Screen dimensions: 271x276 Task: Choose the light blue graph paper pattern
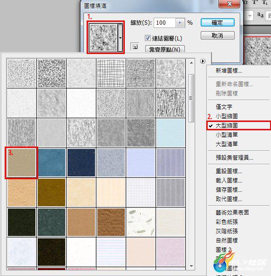[x=141, y=192]
